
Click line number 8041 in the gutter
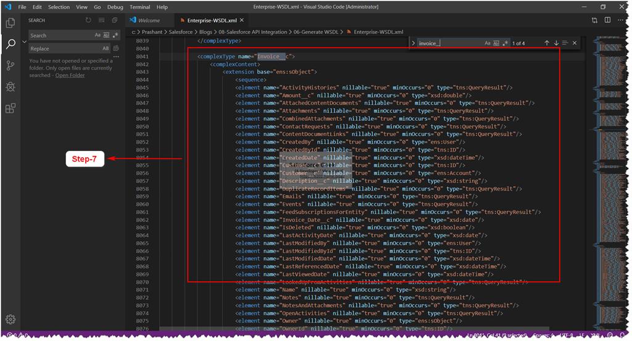click(143, 56)
